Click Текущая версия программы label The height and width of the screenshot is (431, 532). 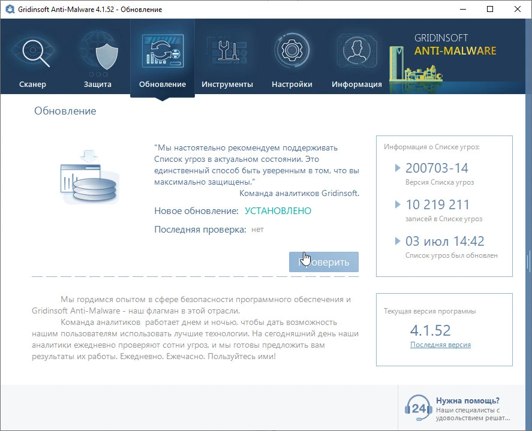click(x=429, y=311)
